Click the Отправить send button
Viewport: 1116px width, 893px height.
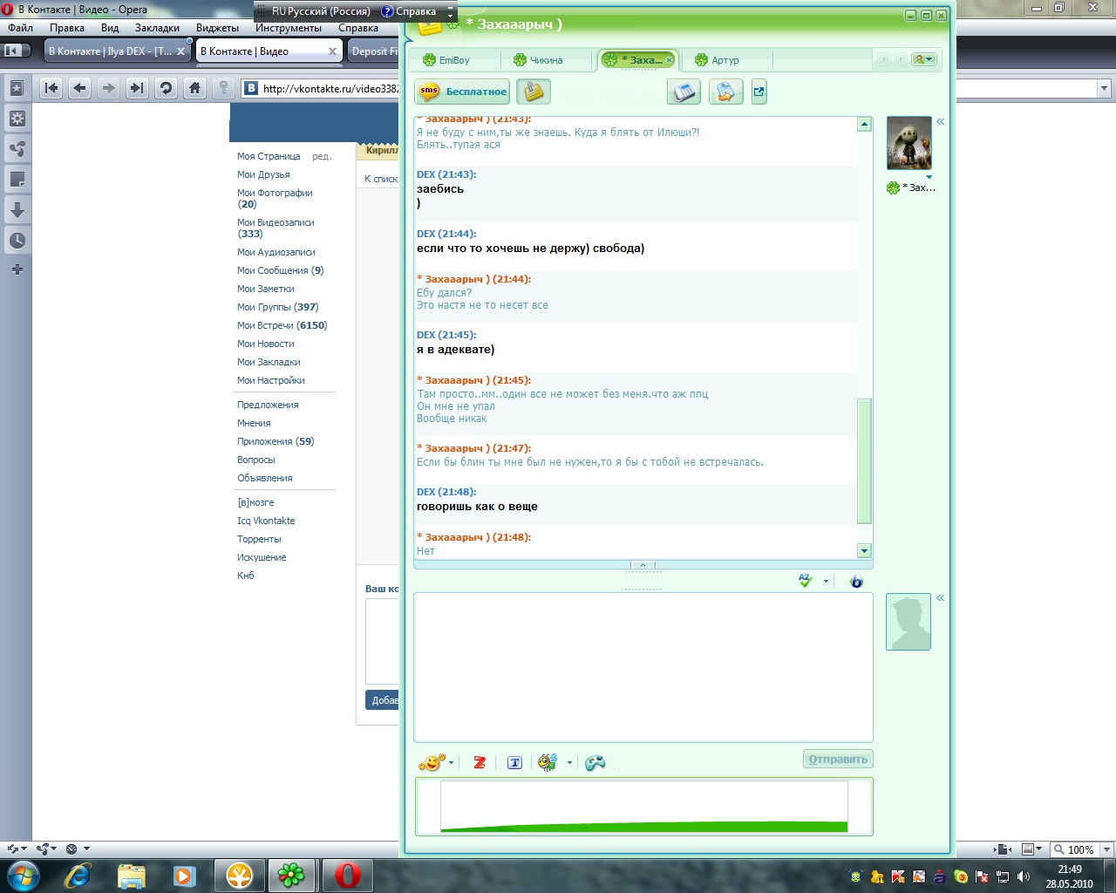[x=838, y=759]
